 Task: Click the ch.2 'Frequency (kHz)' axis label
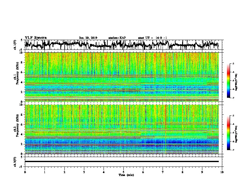(x=18, y=126)
